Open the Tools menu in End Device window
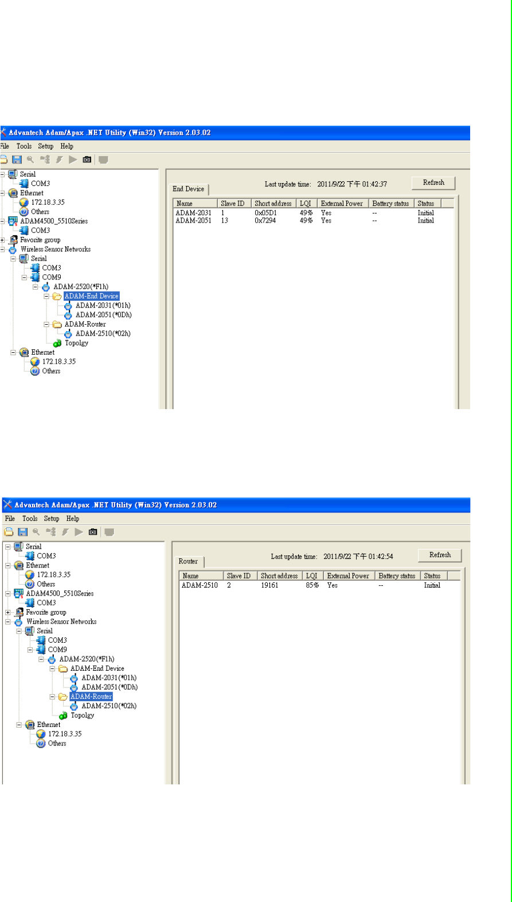Screen dimensions: 512x902 (x=24, y=146)
